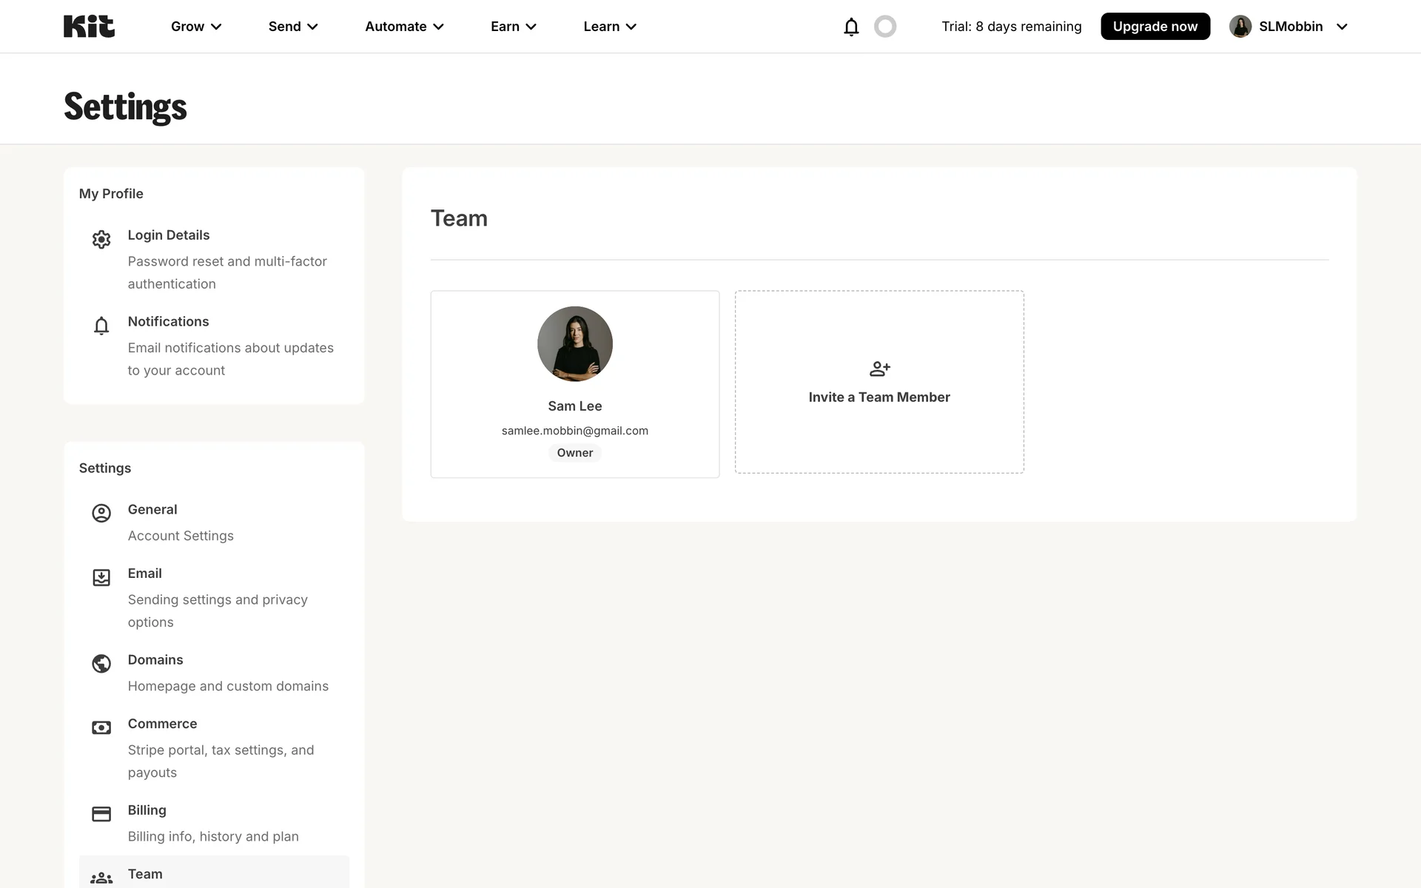Click the circular progress ring icon

pos(885,27)
